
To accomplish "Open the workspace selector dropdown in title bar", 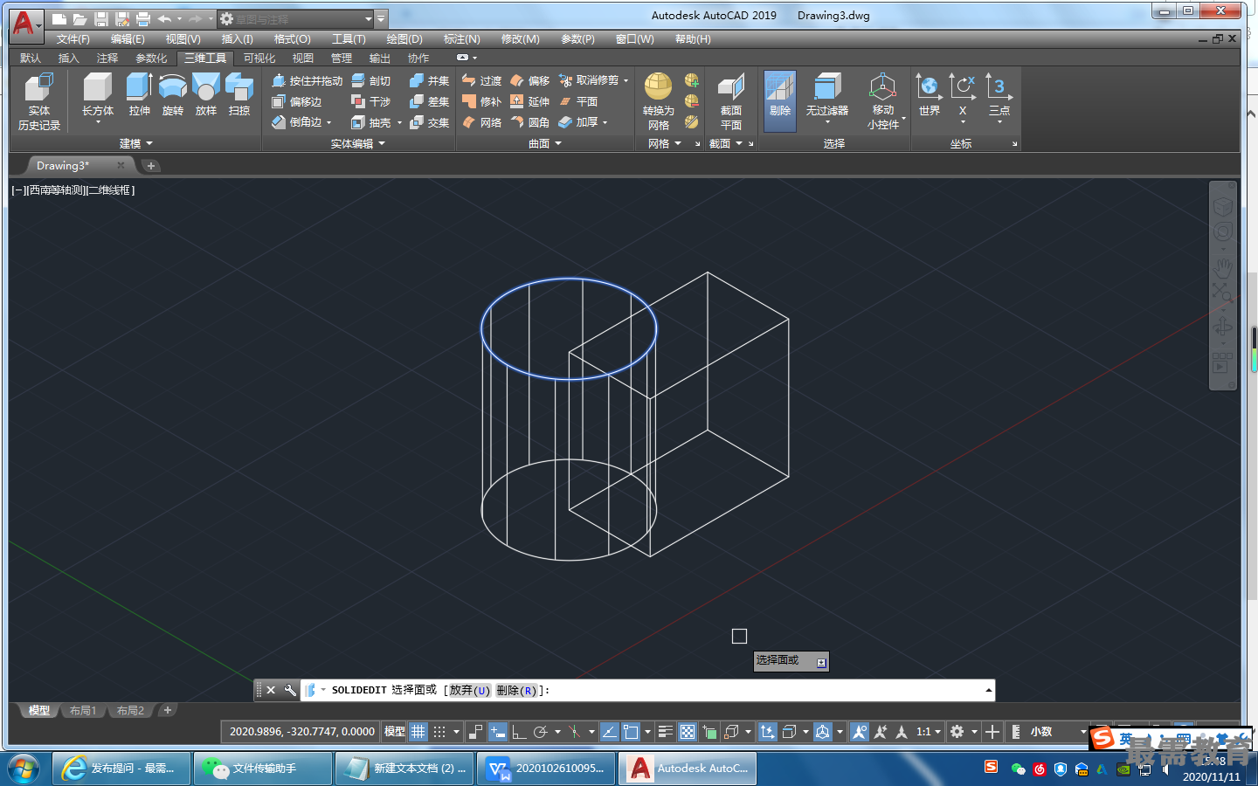I will pos(369,18).
